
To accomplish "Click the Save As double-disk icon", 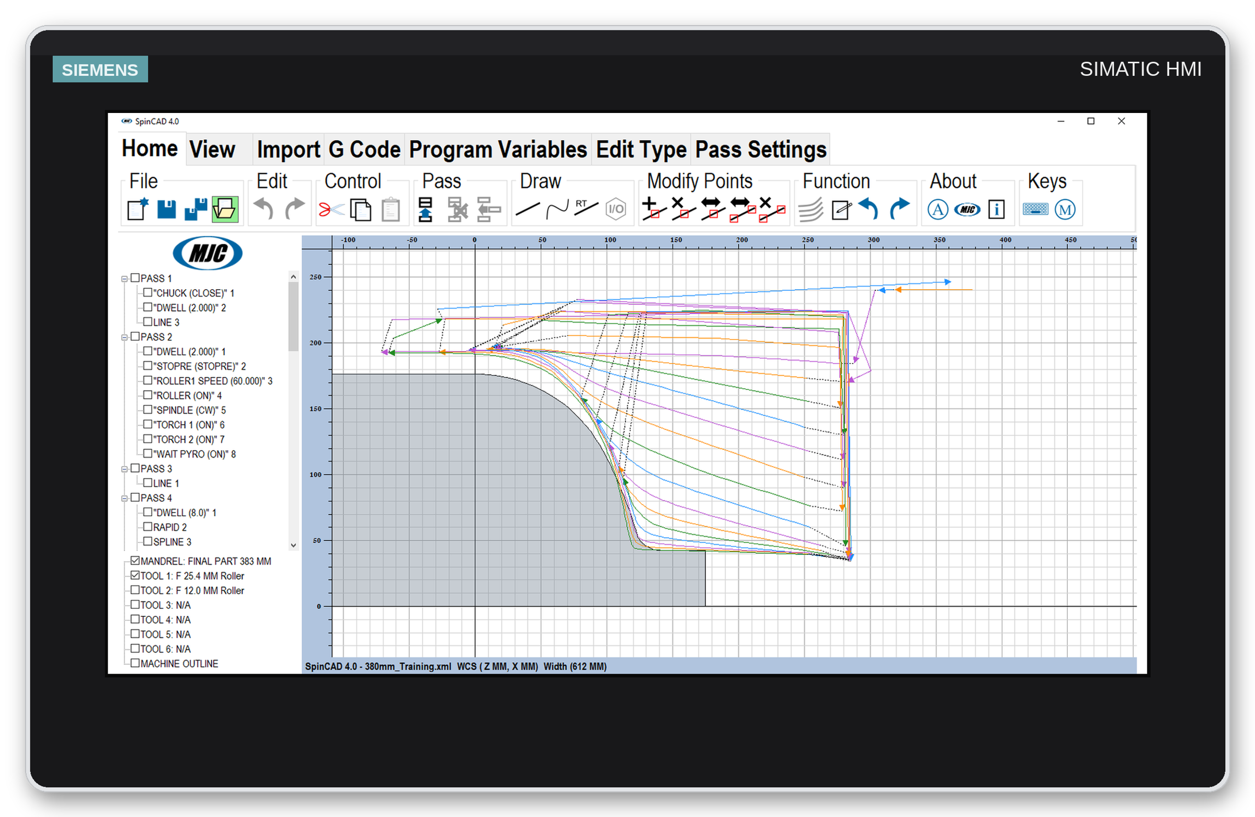I will (x=196, y=209).
